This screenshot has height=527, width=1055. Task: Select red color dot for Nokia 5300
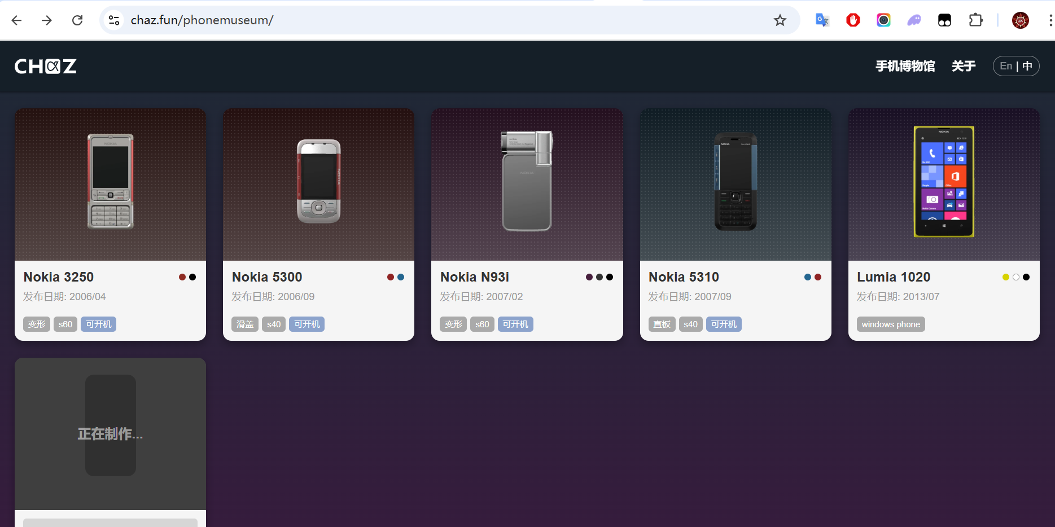(391, 277)
